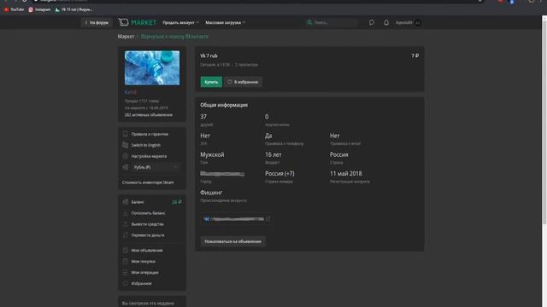Add listing with В избранное button
Viewport: 547px width, 307px height.
point(243,82)
